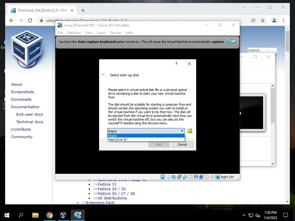Open a new Chrome tab
295x221 pixels.
click(x=83, y=10)
